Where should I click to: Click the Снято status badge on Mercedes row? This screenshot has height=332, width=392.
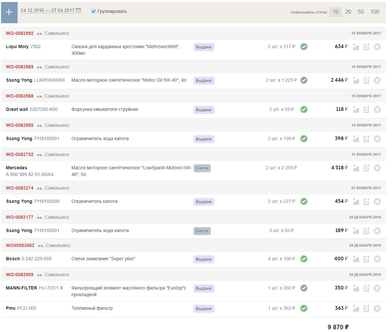click(202, 168)
